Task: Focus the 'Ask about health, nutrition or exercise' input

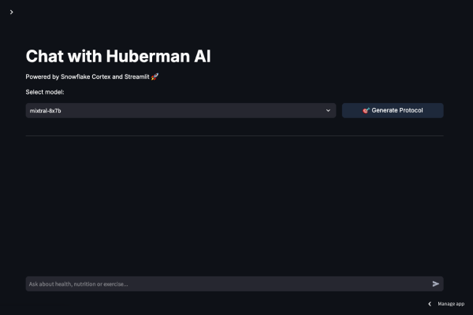Action: (x=221, y=283)
